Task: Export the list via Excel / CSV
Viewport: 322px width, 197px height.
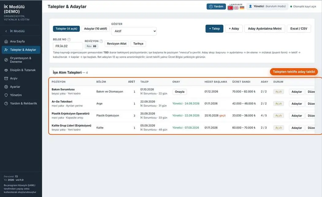Action: click(x=299, y=29)
